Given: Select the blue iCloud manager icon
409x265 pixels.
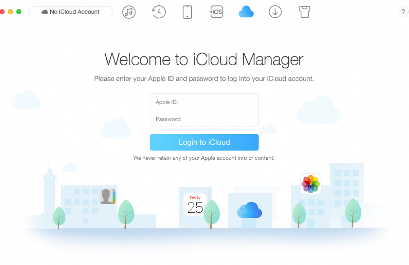Looking at the screenshot, I should (246, 12).
